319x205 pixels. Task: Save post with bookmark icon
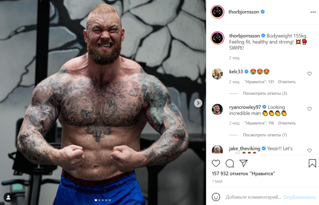pos(312,163)
